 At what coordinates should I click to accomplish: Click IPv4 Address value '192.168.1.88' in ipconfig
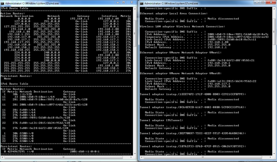pos(218,42)
